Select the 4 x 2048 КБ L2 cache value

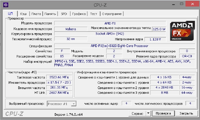click(x=164, y=87)
